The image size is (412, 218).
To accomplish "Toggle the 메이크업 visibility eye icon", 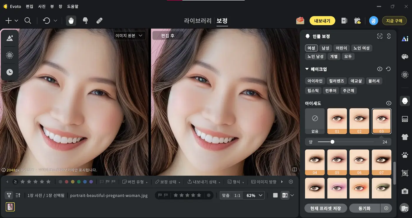I will coord(380,69).
